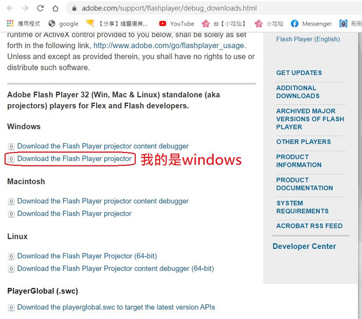362x319 pixels.
Task: Click the padlock site info icon
Action: (74, 8)
